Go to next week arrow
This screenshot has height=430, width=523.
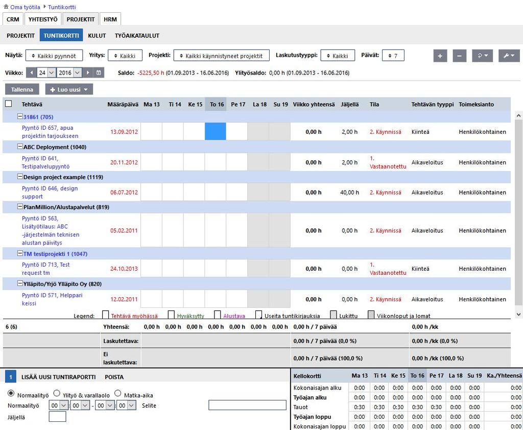pos(88,73)
